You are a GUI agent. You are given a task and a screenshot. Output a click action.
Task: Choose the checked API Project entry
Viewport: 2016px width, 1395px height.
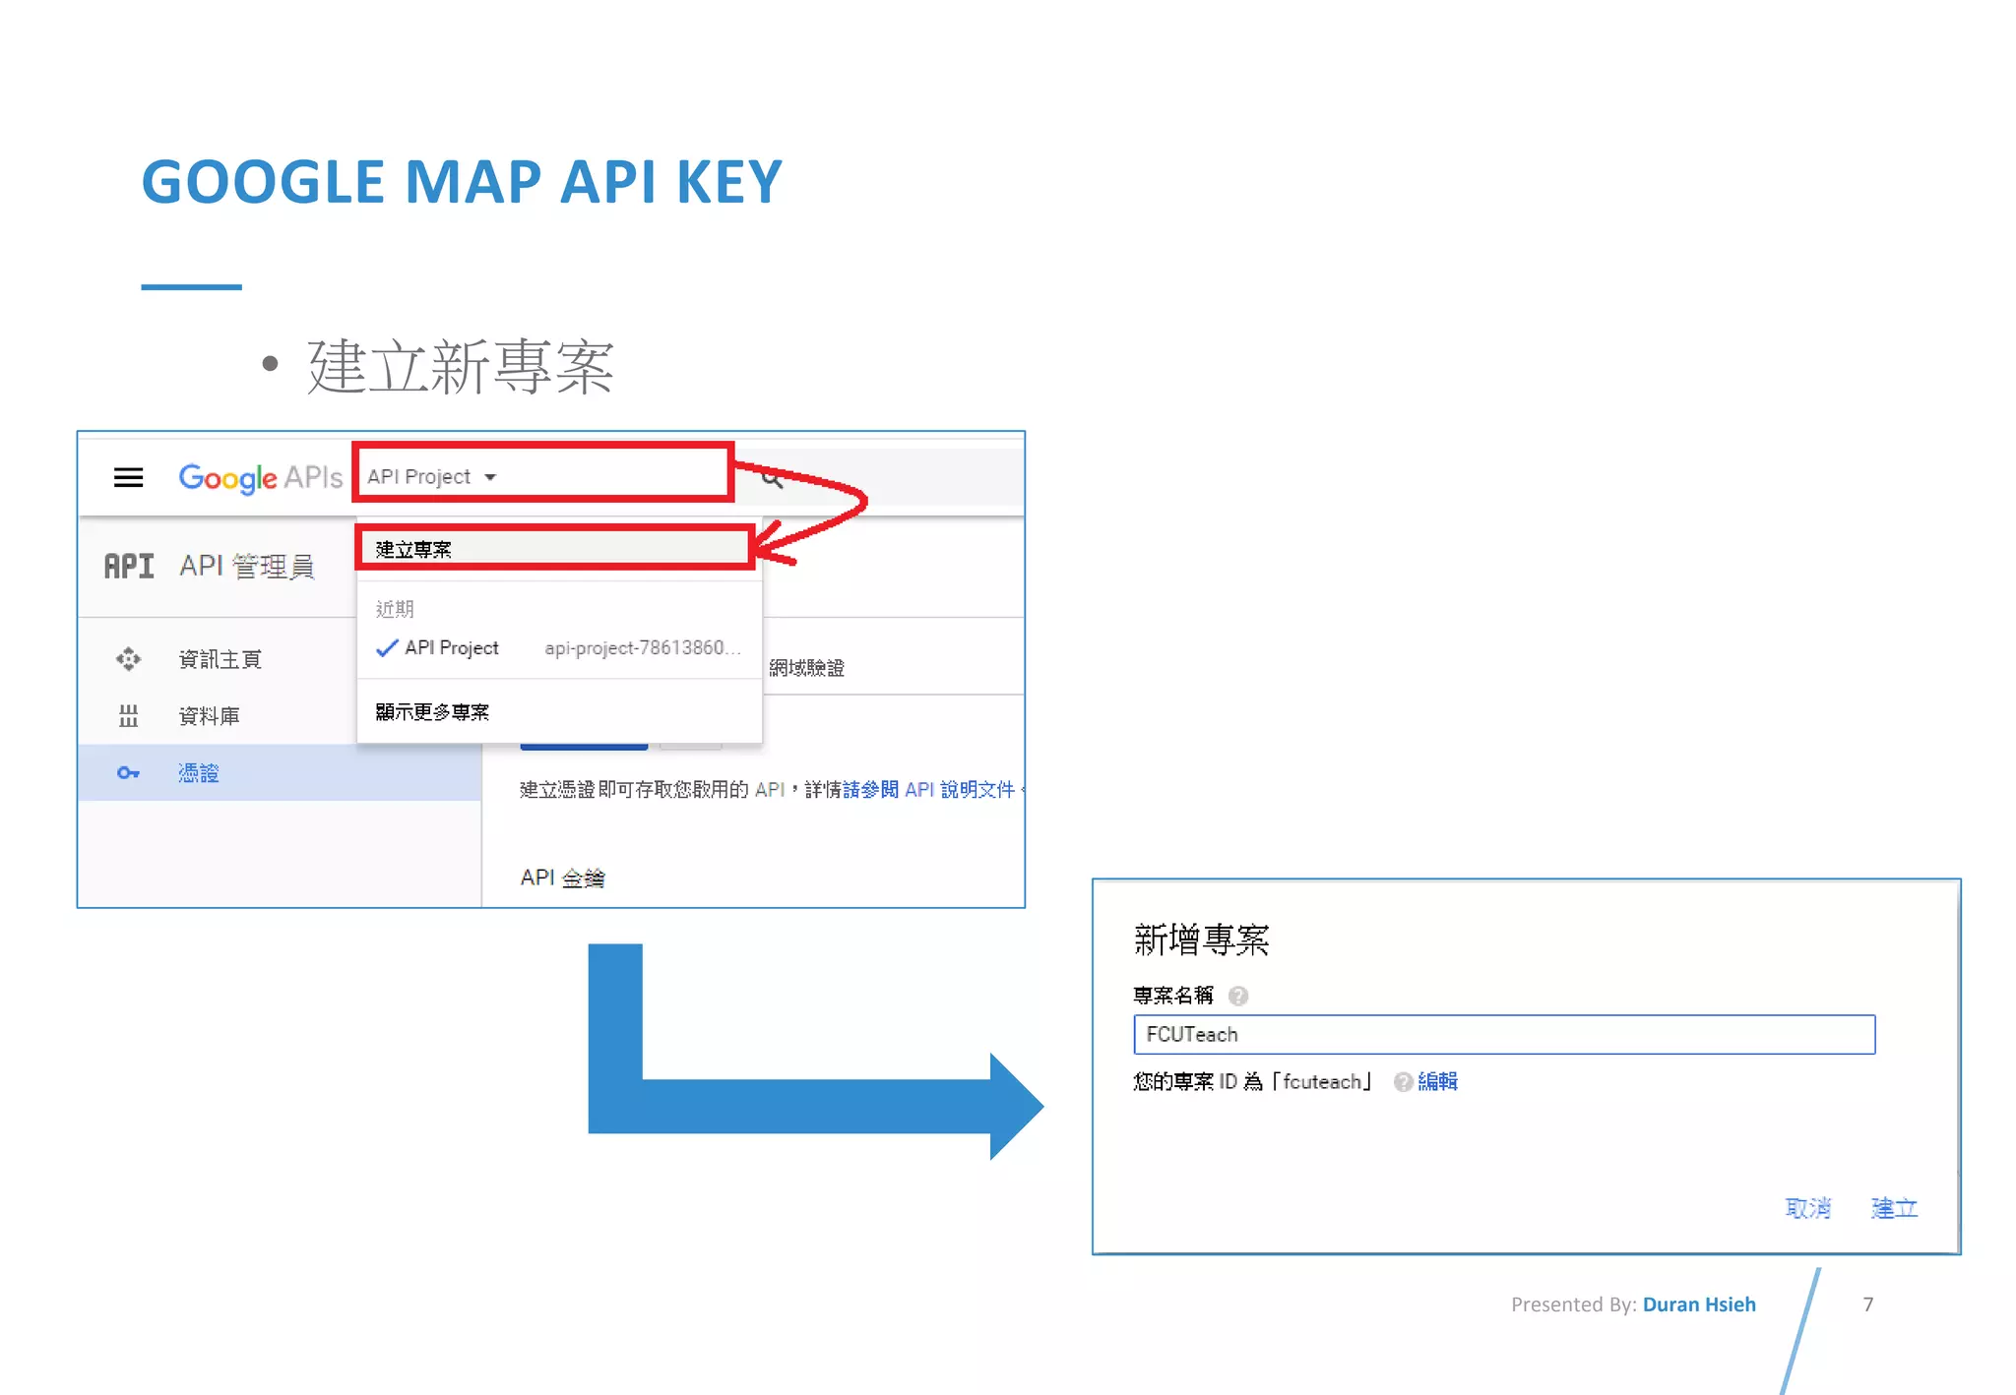[x=559, y=647]
